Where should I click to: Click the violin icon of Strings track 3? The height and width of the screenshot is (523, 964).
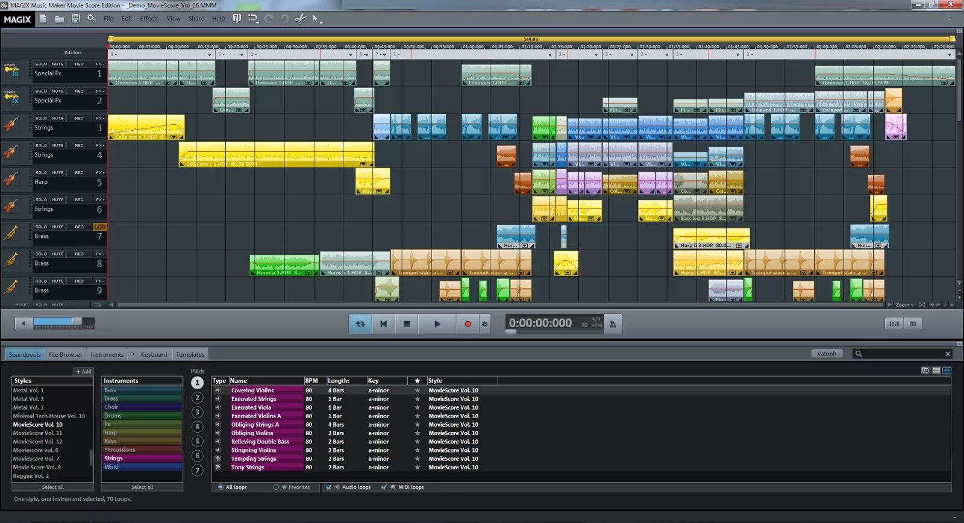tap(11, 124)
